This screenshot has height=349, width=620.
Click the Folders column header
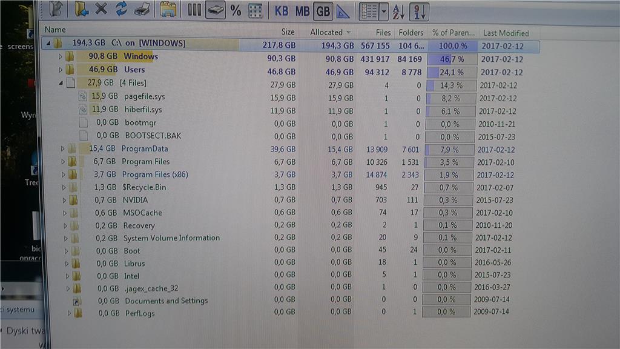click(411, 33)
